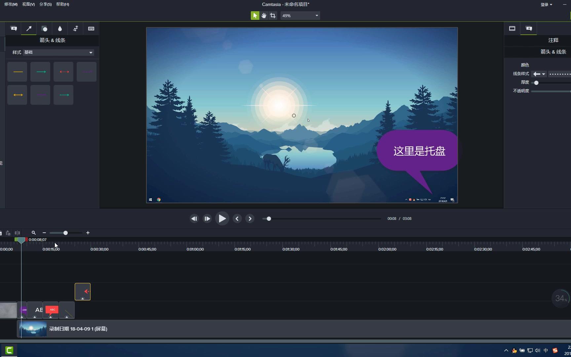Image resolution: width=571 pixels, height=357 pixels.
Task: Open the 样式 基础 style dropdown
Action: 58,52
